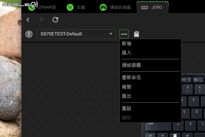Choose 連結遊戲 from the profile menu

pos(151,65)
